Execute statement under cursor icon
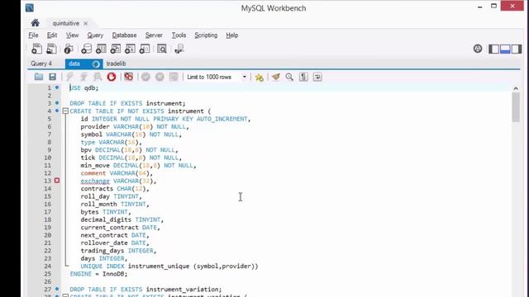Image resolution: width=529 pixels, height=297 pixels. tap(83, 77)
